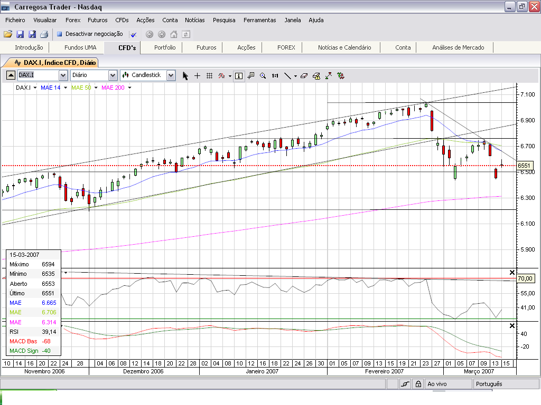Open the Forex menu
The width and height of the screenshot is (541, 405).
[73, 20]
